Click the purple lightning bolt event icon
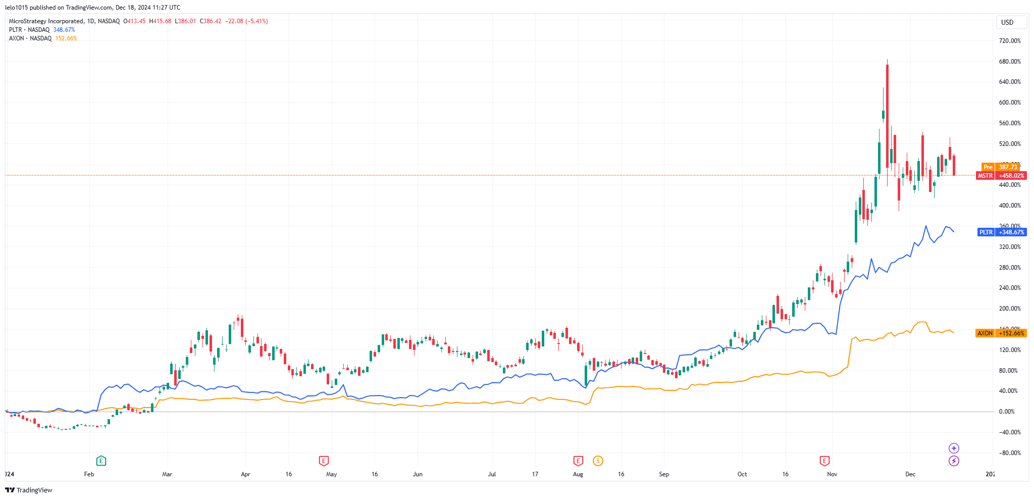This screenshot has width=1034, height=499. pos(954,461)
